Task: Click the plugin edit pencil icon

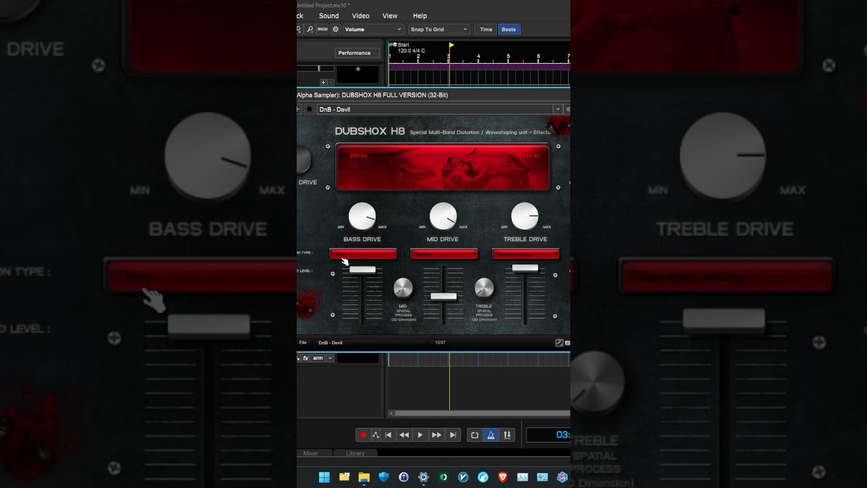Action: pos(559,343)
